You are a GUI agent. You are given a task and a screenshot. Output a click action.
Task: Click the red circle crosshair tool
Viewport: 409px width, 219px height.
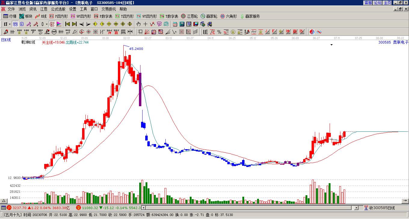pyautogui.click(x=82, y=32)
